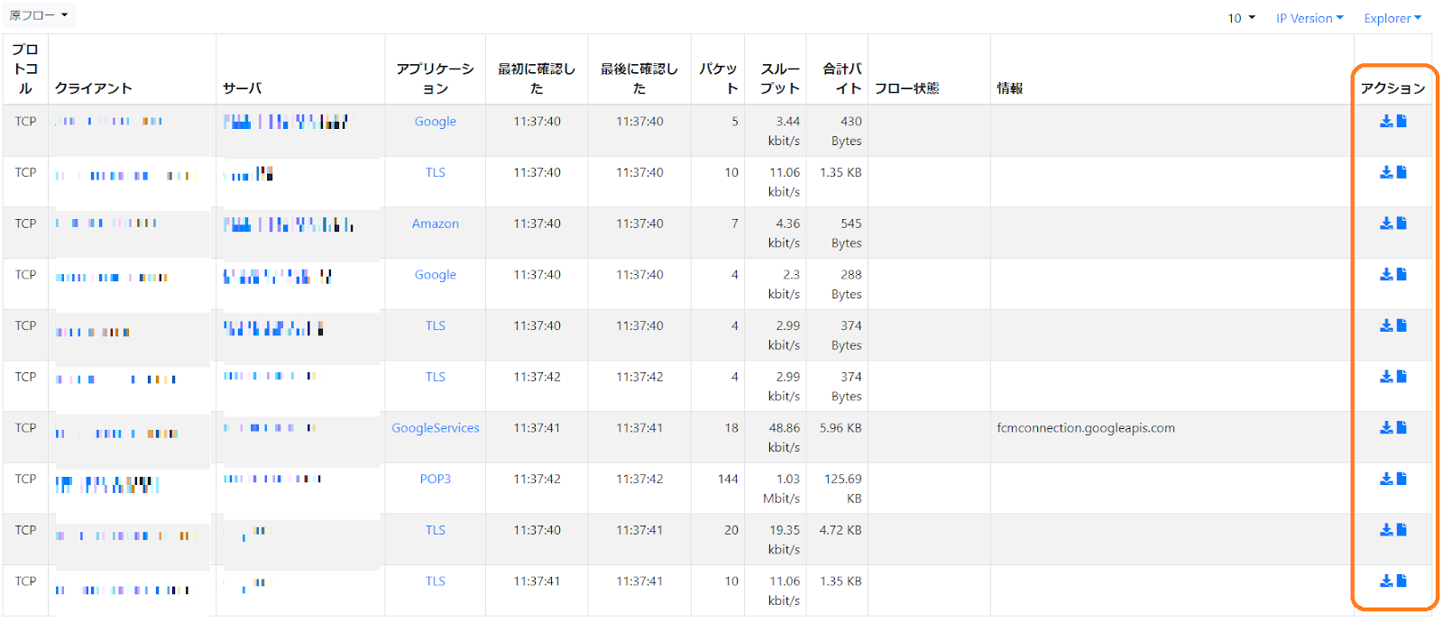Click the アプリケーション column header
Image resolution: width=1443 pixels, height=622 pixels.
click(x=435, y=78)
